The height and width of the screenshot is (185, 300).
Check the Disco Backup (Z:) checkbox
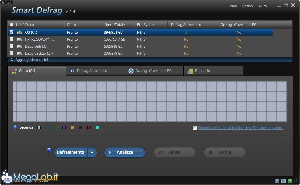11,53
